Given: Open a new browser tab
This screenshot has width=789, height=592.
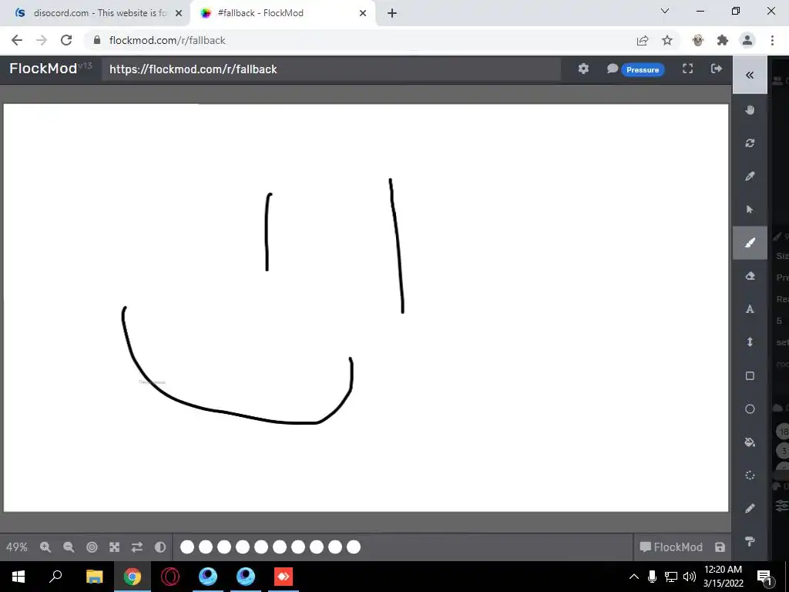Looking at the screenshot, I should coord(392,13).
